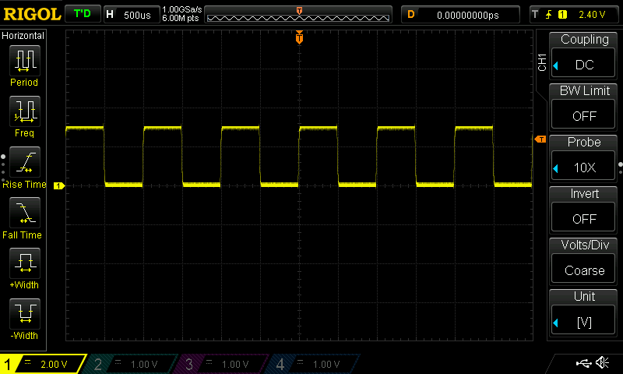Click the RIGOL logo
This screenshot has height=374, width=623.
[x=32, y=14]
